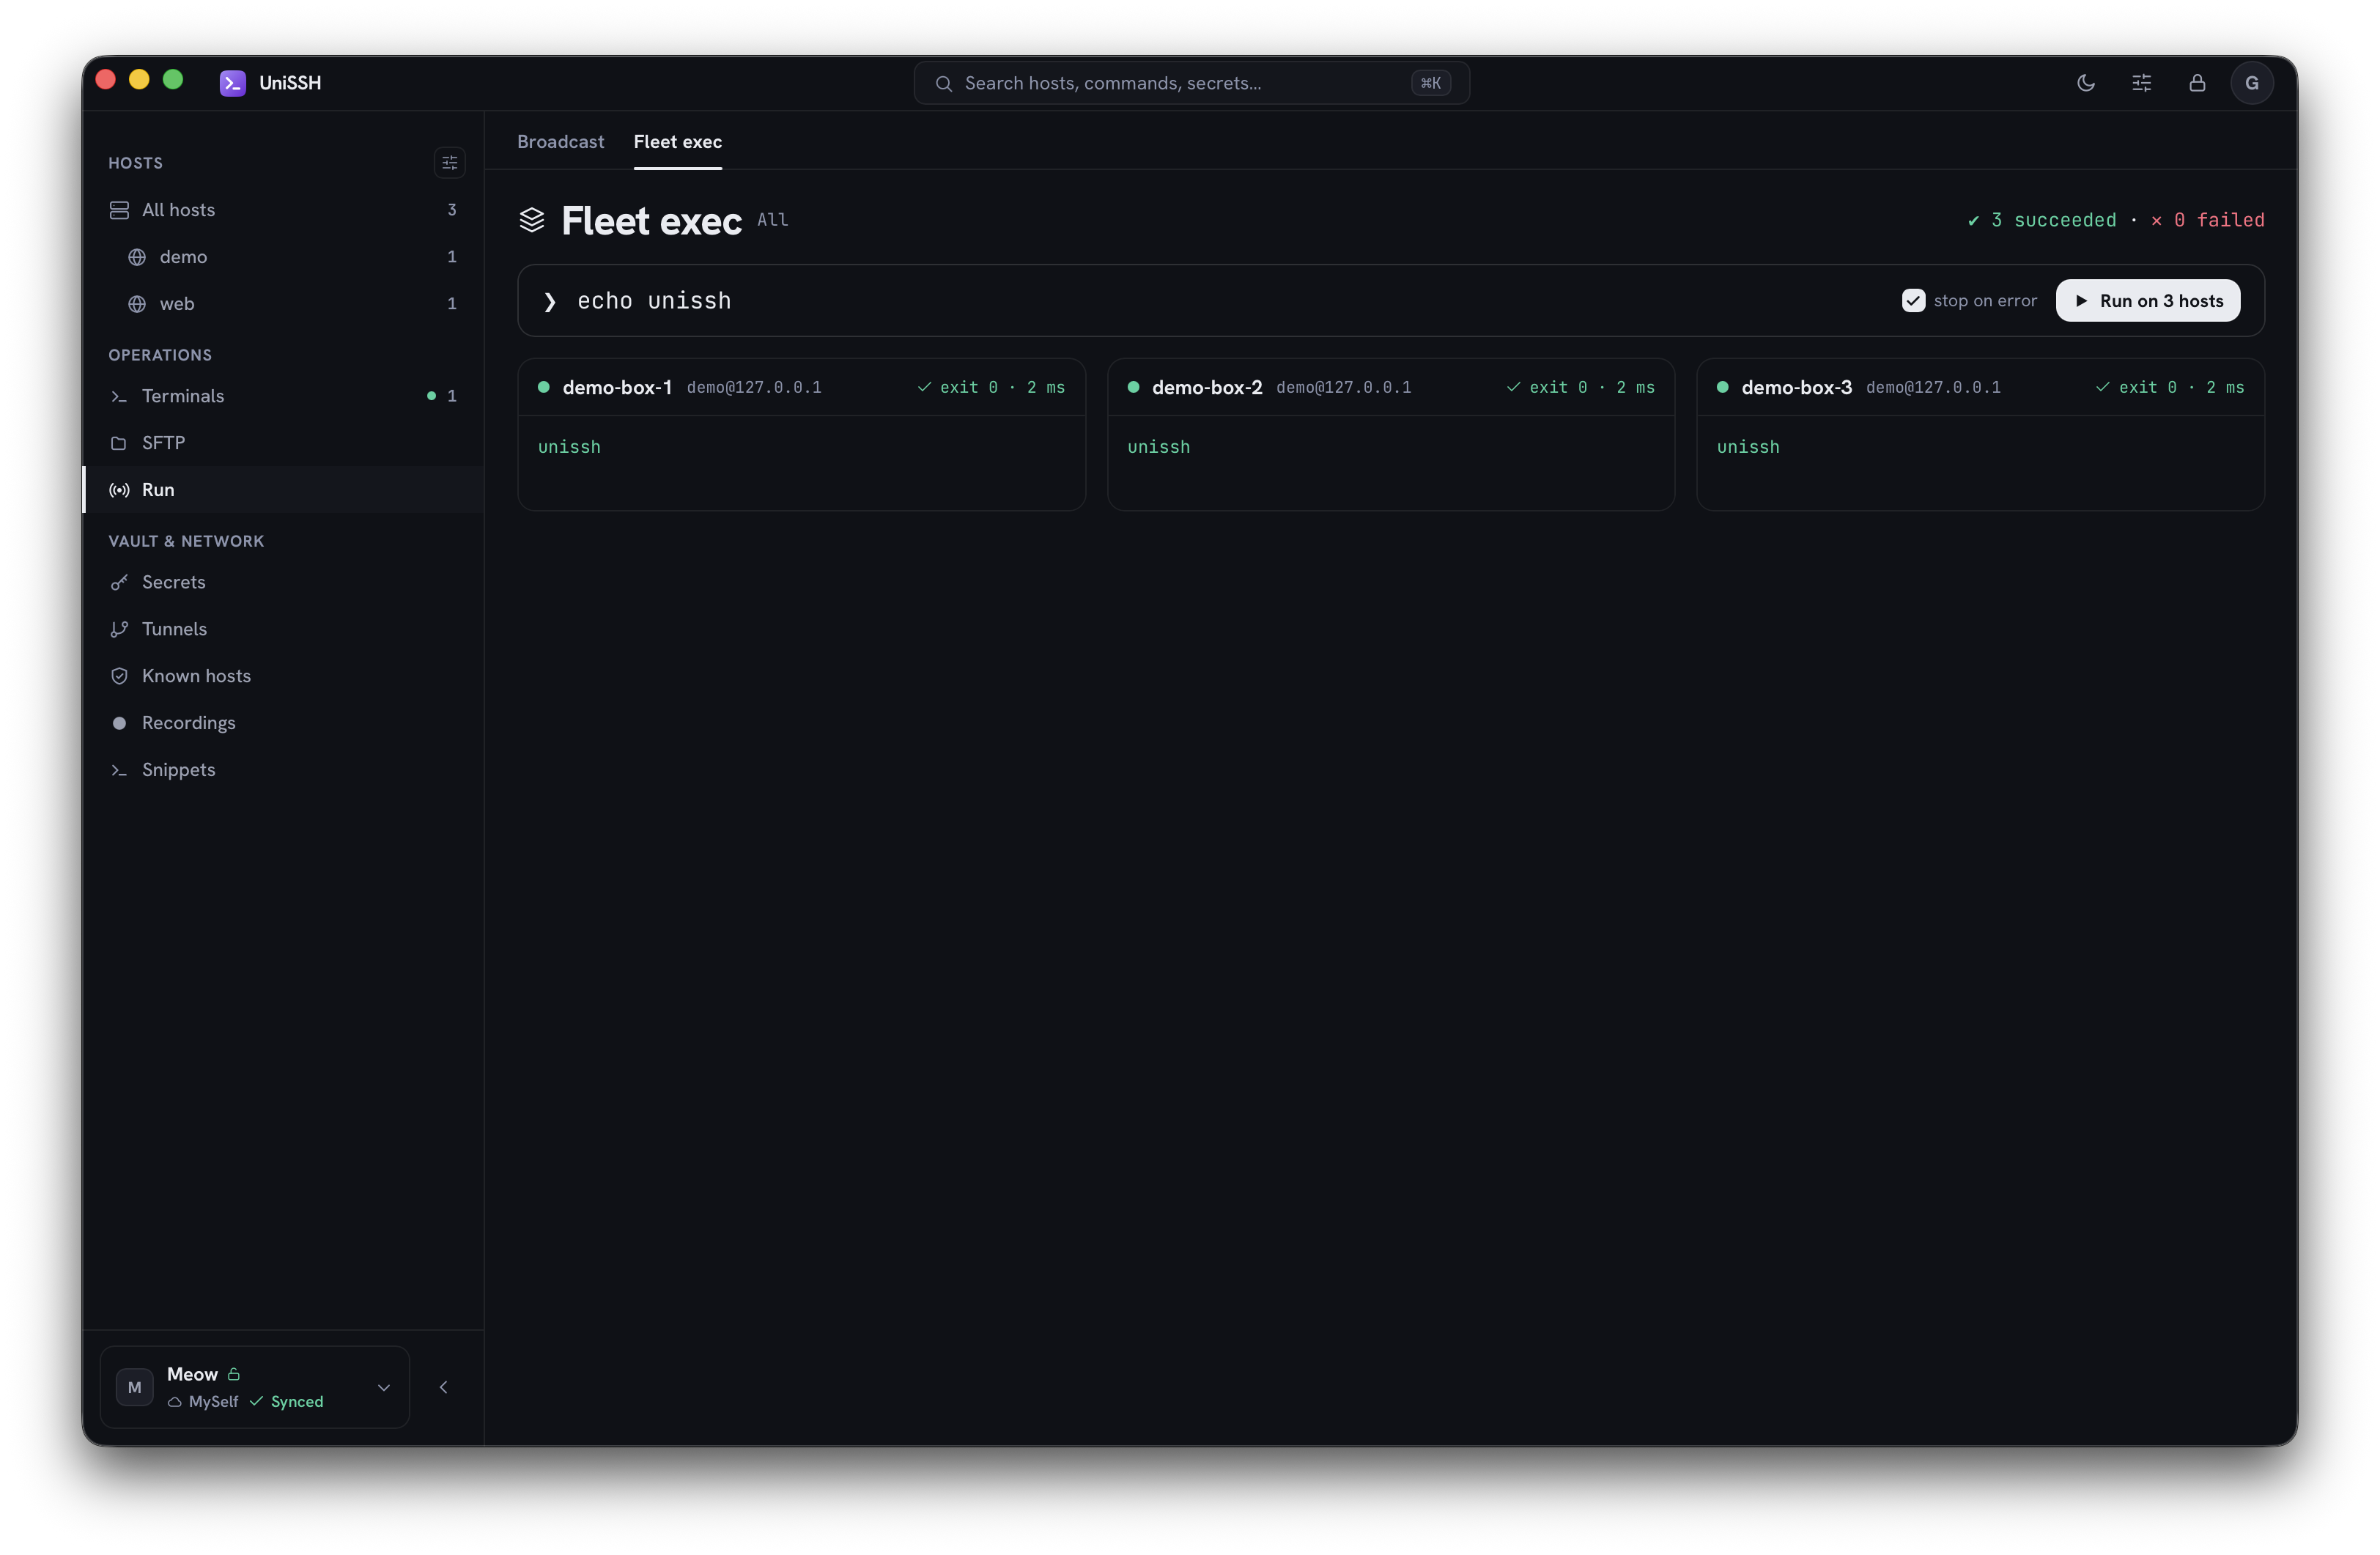Select the demo-box-2 result card name
This screenshot has width=2380, height=1555.
(1207, 387)
